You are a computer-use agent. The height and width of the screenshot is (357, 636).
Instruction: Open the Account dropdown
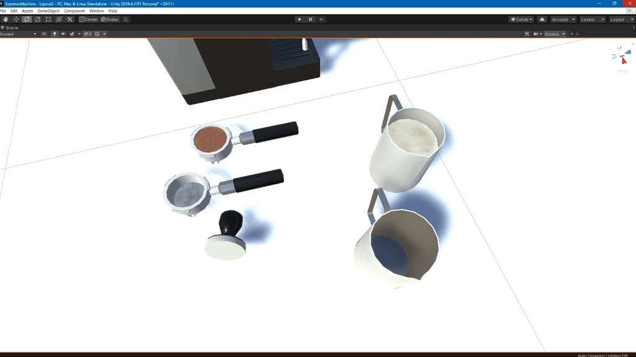[563, 19]
